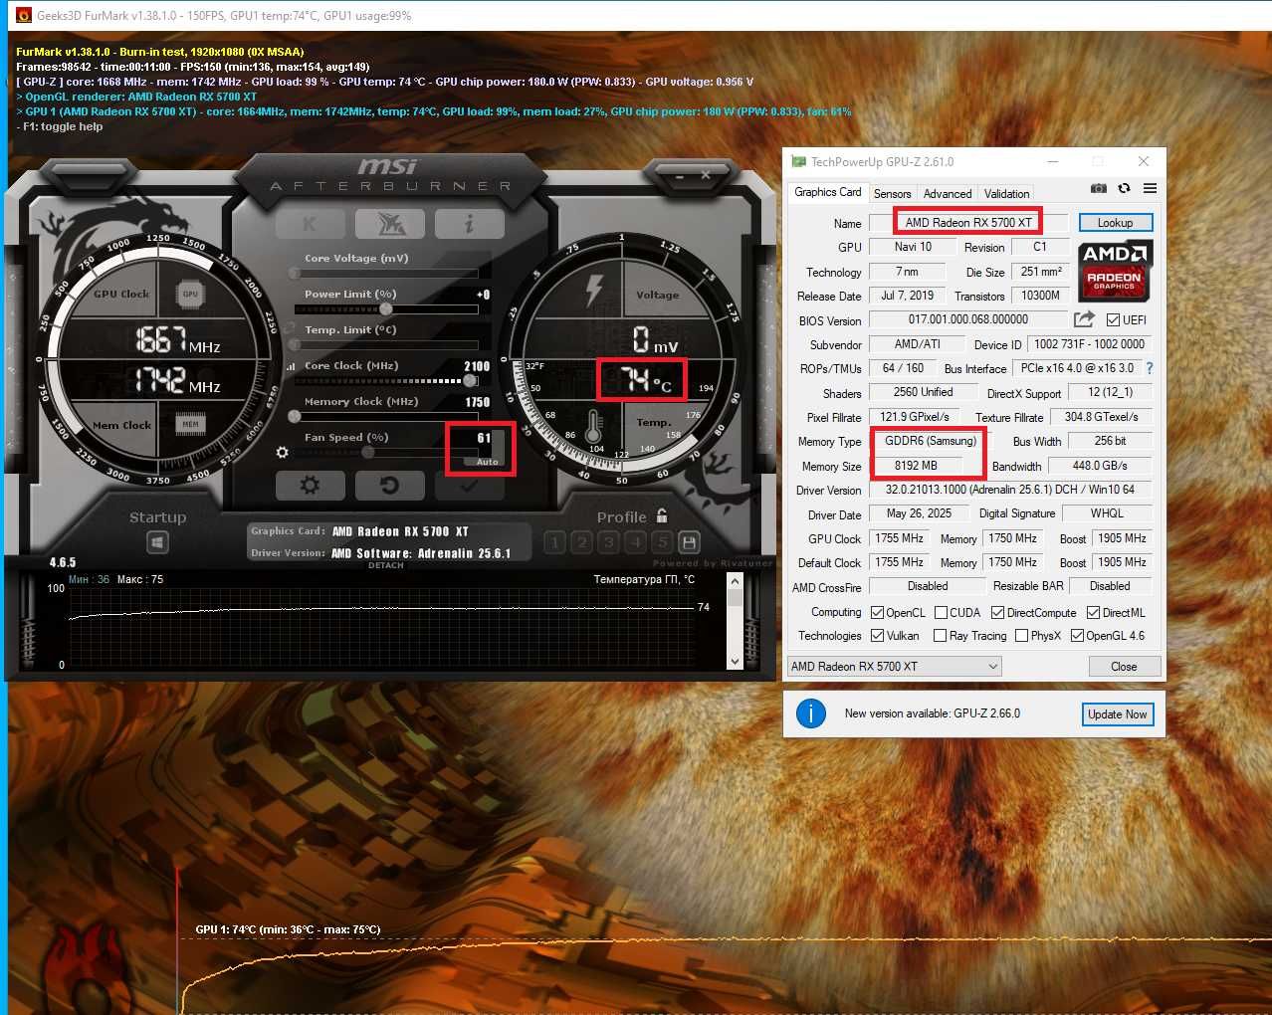
Task: Apply Afterburner settings with the checkmark button
Action: 469,485
